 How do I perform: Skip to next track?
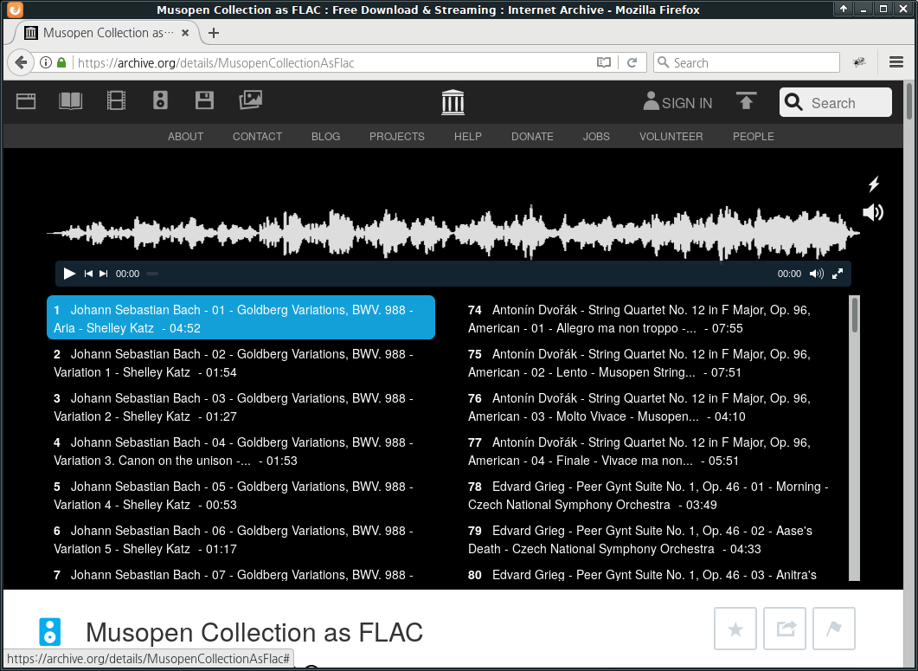[x=104, y=274]
